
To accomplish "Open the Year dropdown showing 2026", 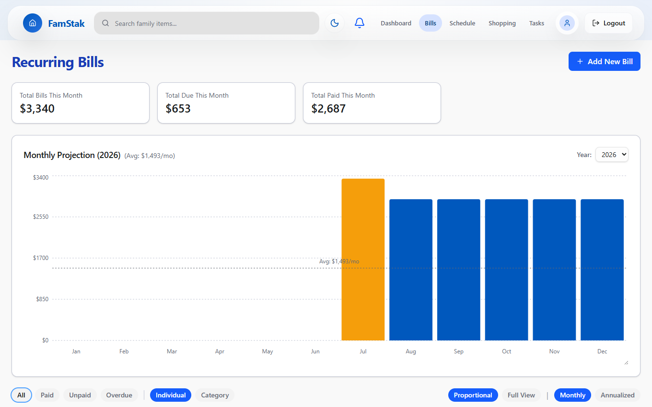I will [x=612, y=155].
